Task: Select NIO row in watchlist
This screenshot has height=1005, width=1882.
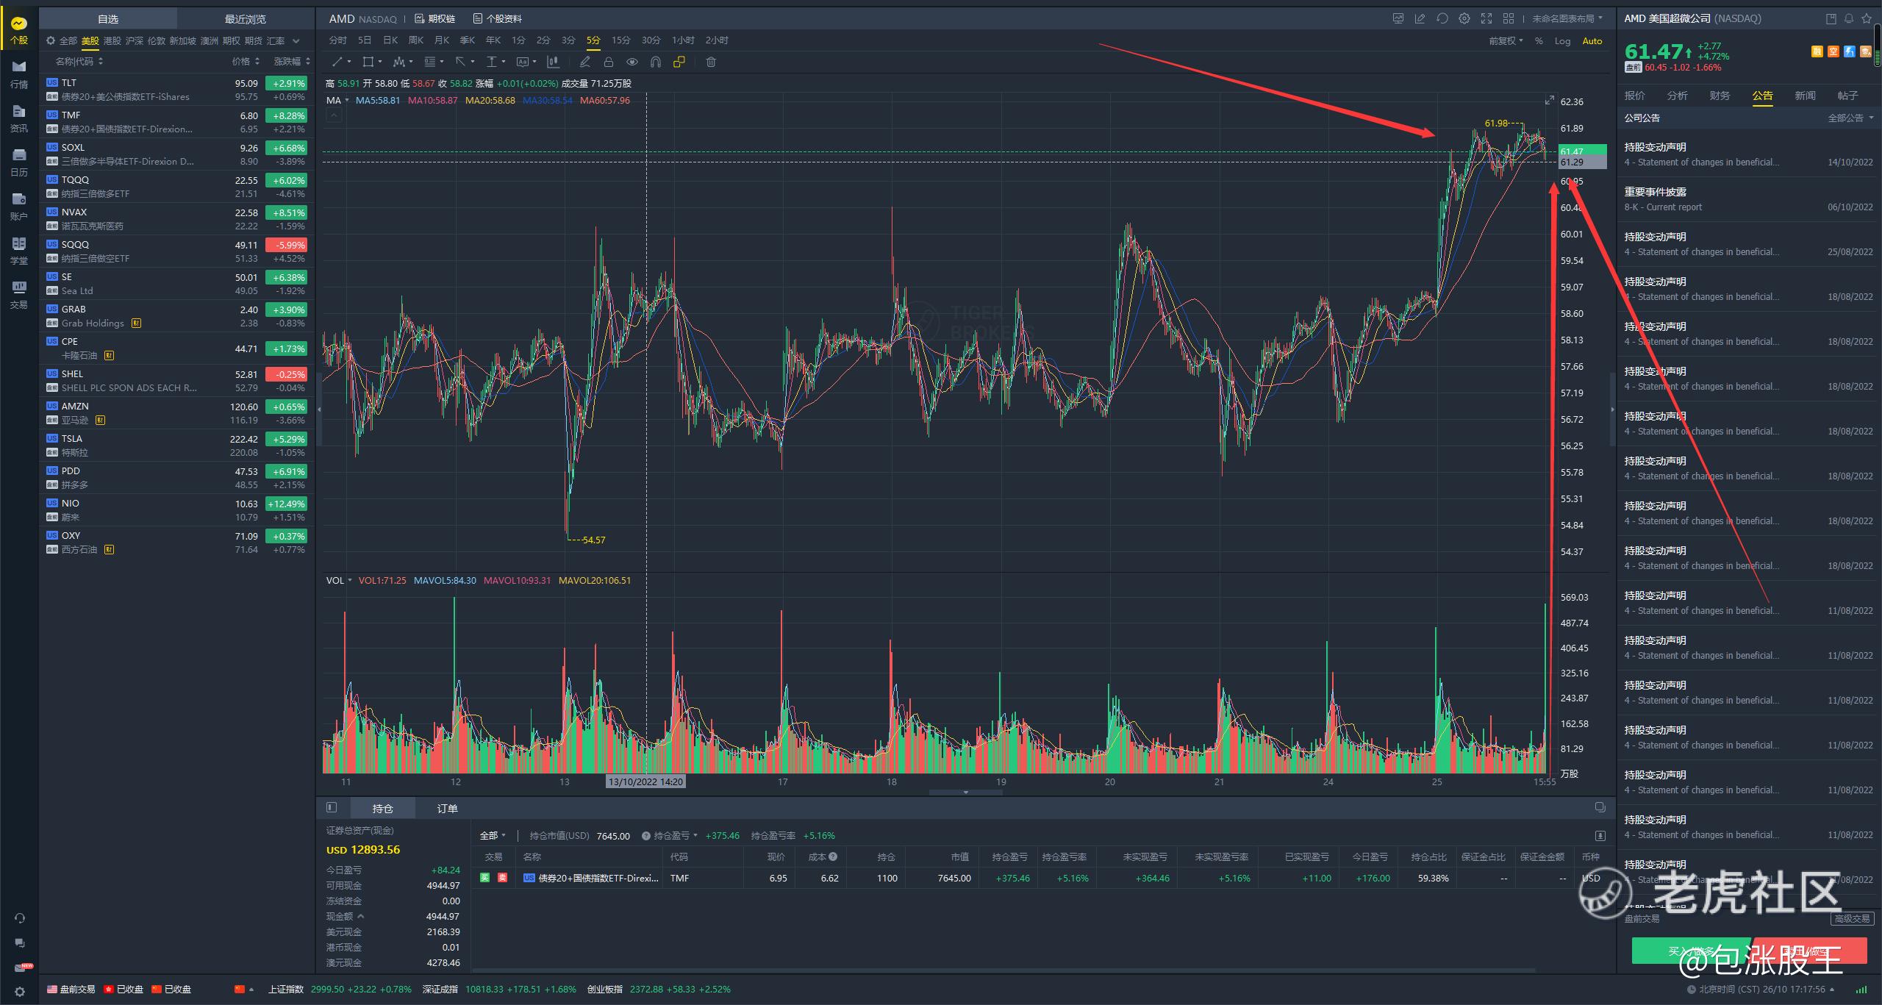Action: coord(176,510)
